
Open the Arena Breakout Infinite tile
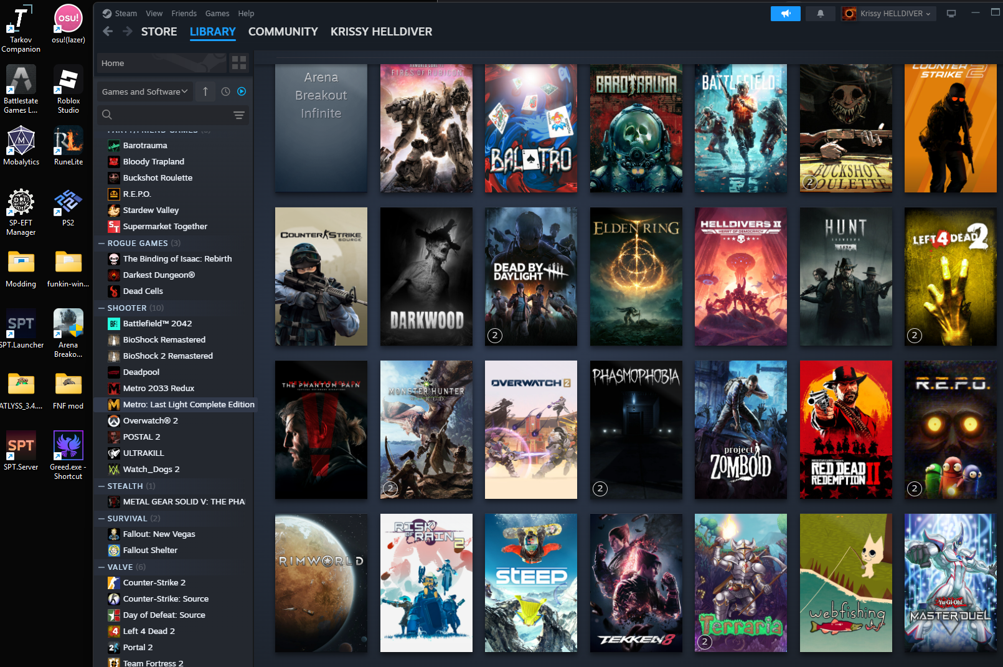321,128
